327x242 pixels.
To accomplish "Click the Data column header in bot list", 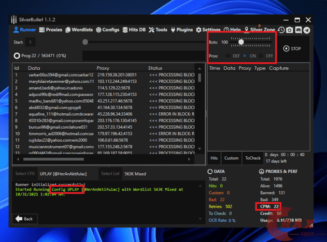I will (x=34, y=68).
